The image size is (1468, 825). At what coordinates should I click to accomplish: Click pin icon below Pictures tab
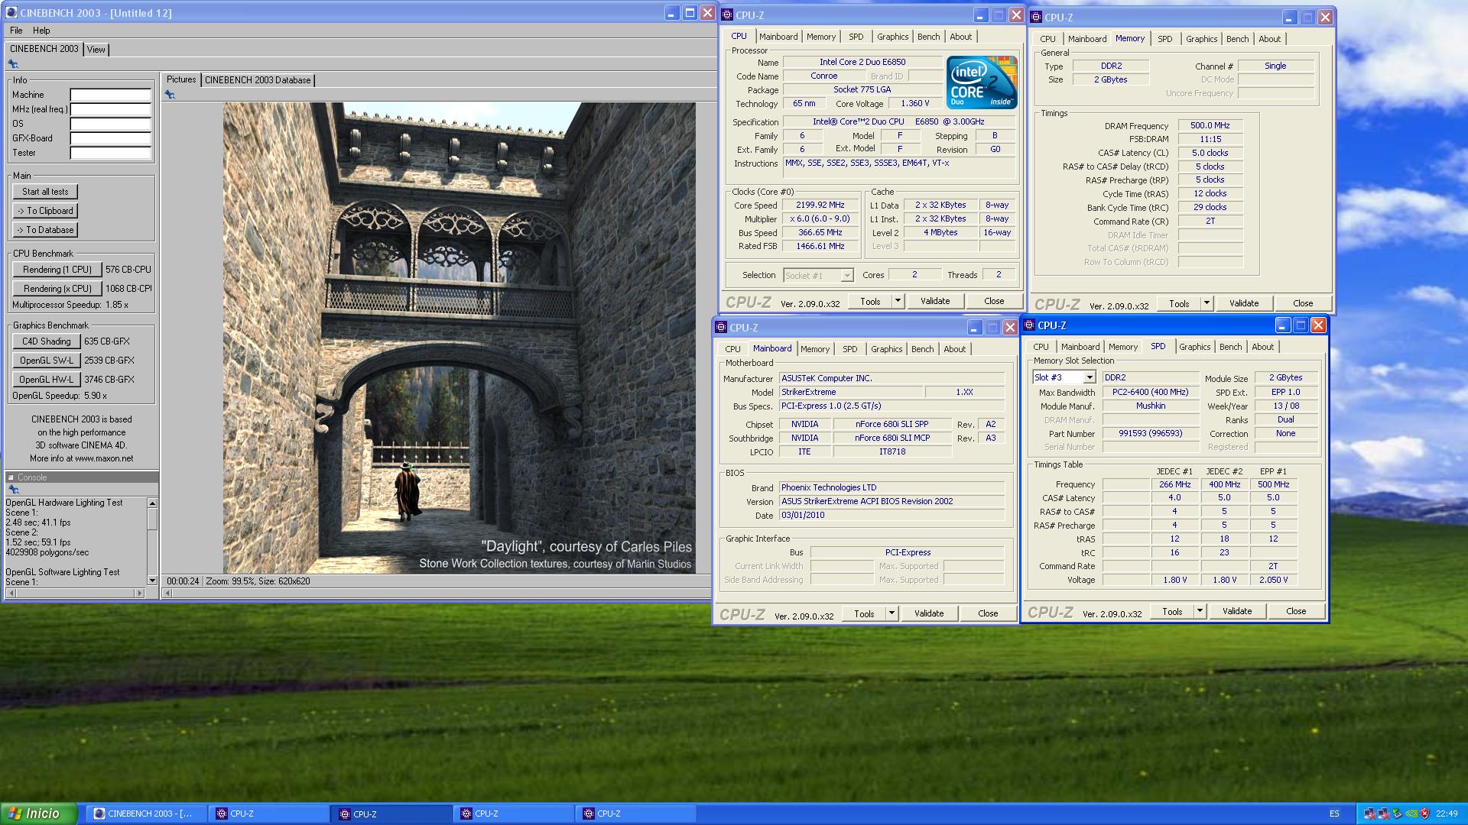click(x=170, y=95)
